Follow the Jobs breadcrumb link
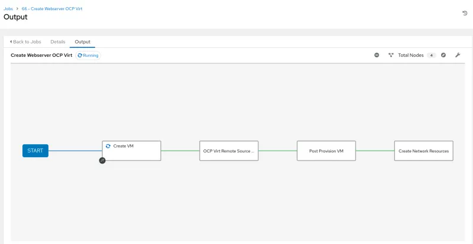This screenshot has width=473, height=244. point(9,9)
